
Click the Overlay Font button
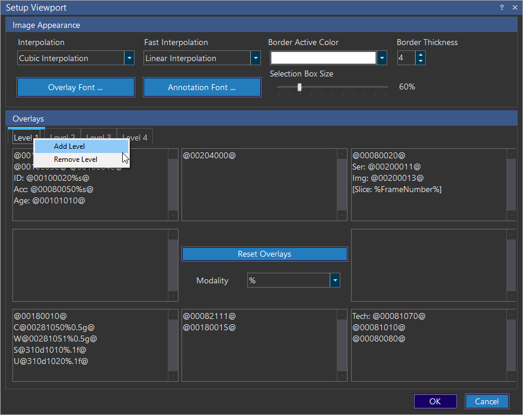coord(75,87)
